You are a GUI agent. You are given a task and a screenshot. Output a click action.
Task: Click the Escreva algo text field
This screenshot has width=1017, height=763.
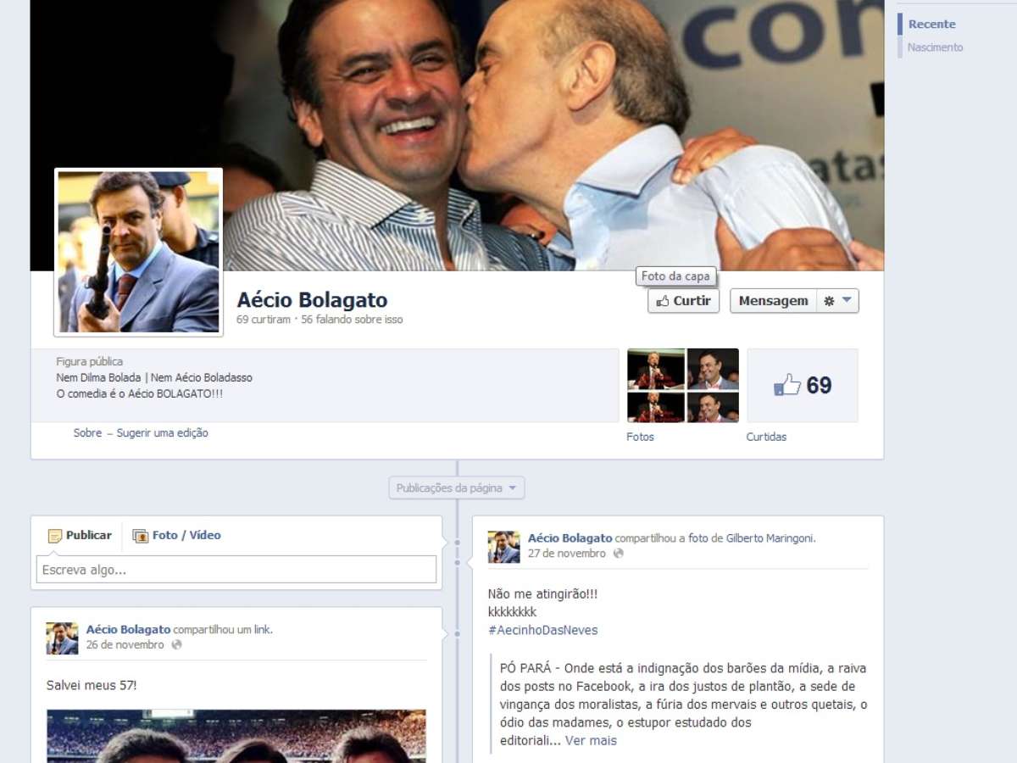click(x=236, y=570)
